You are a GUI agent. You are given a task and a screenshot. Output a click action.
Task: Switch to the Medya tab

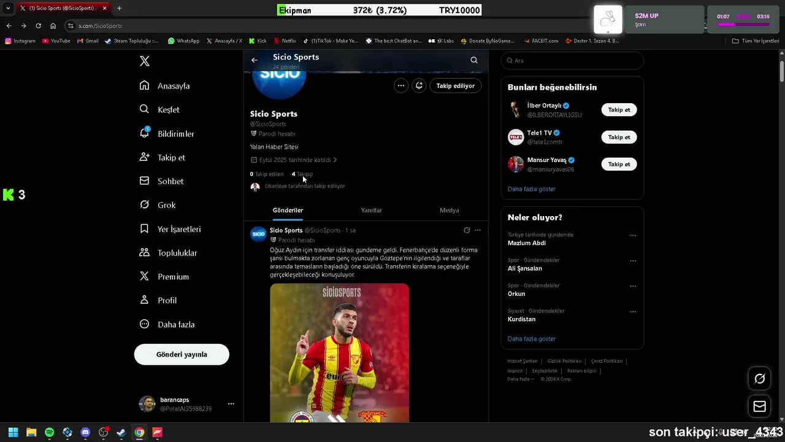tap(450, 210)
